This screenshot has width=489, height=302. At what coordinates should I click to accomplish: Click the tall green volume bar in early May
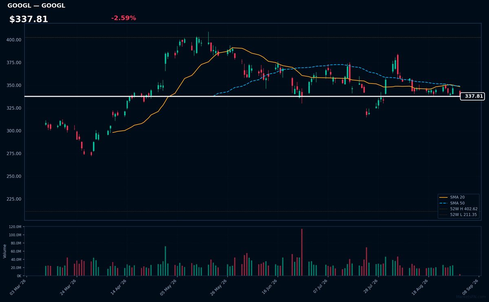point(165,261)
